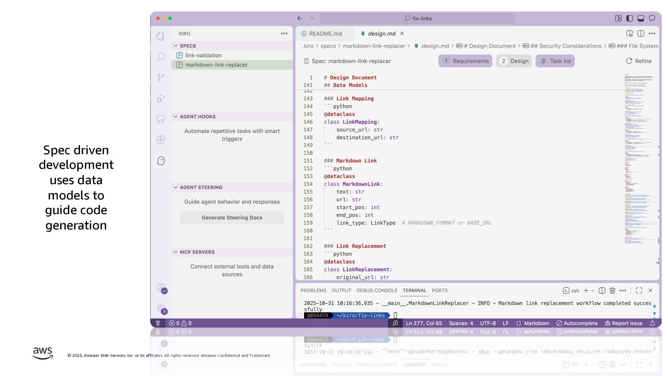Viewport: 668px width, 376px height.
Task: Open Search in the activity bar
Action: coord(161,57)
